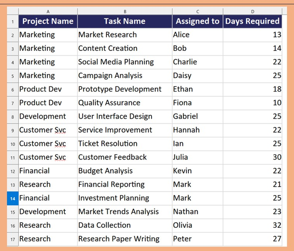Select the Prototype Development cell

125,89
